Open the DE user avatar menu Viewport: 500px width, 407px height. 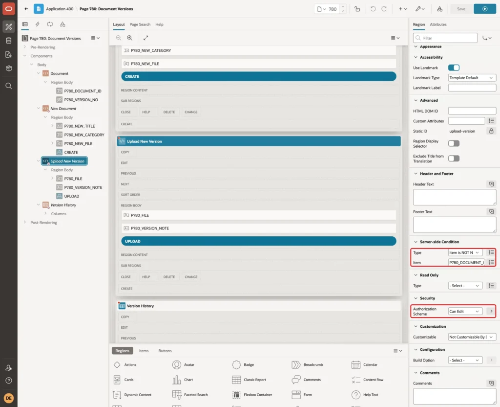pos(9,398)
